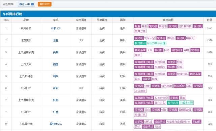Viewport: 216px width, 131px height.
Task: Click the 数量 column header
Action: tap(210, 20)
